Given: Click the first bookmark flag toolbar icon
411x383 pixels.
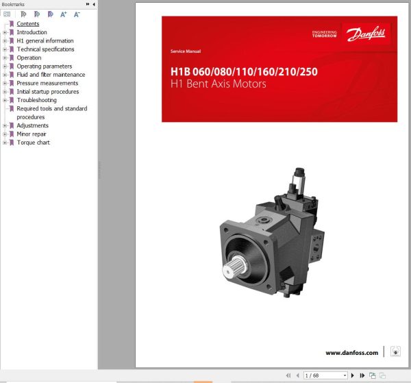Looking at the screenshot, I should (x=23, y=14).
